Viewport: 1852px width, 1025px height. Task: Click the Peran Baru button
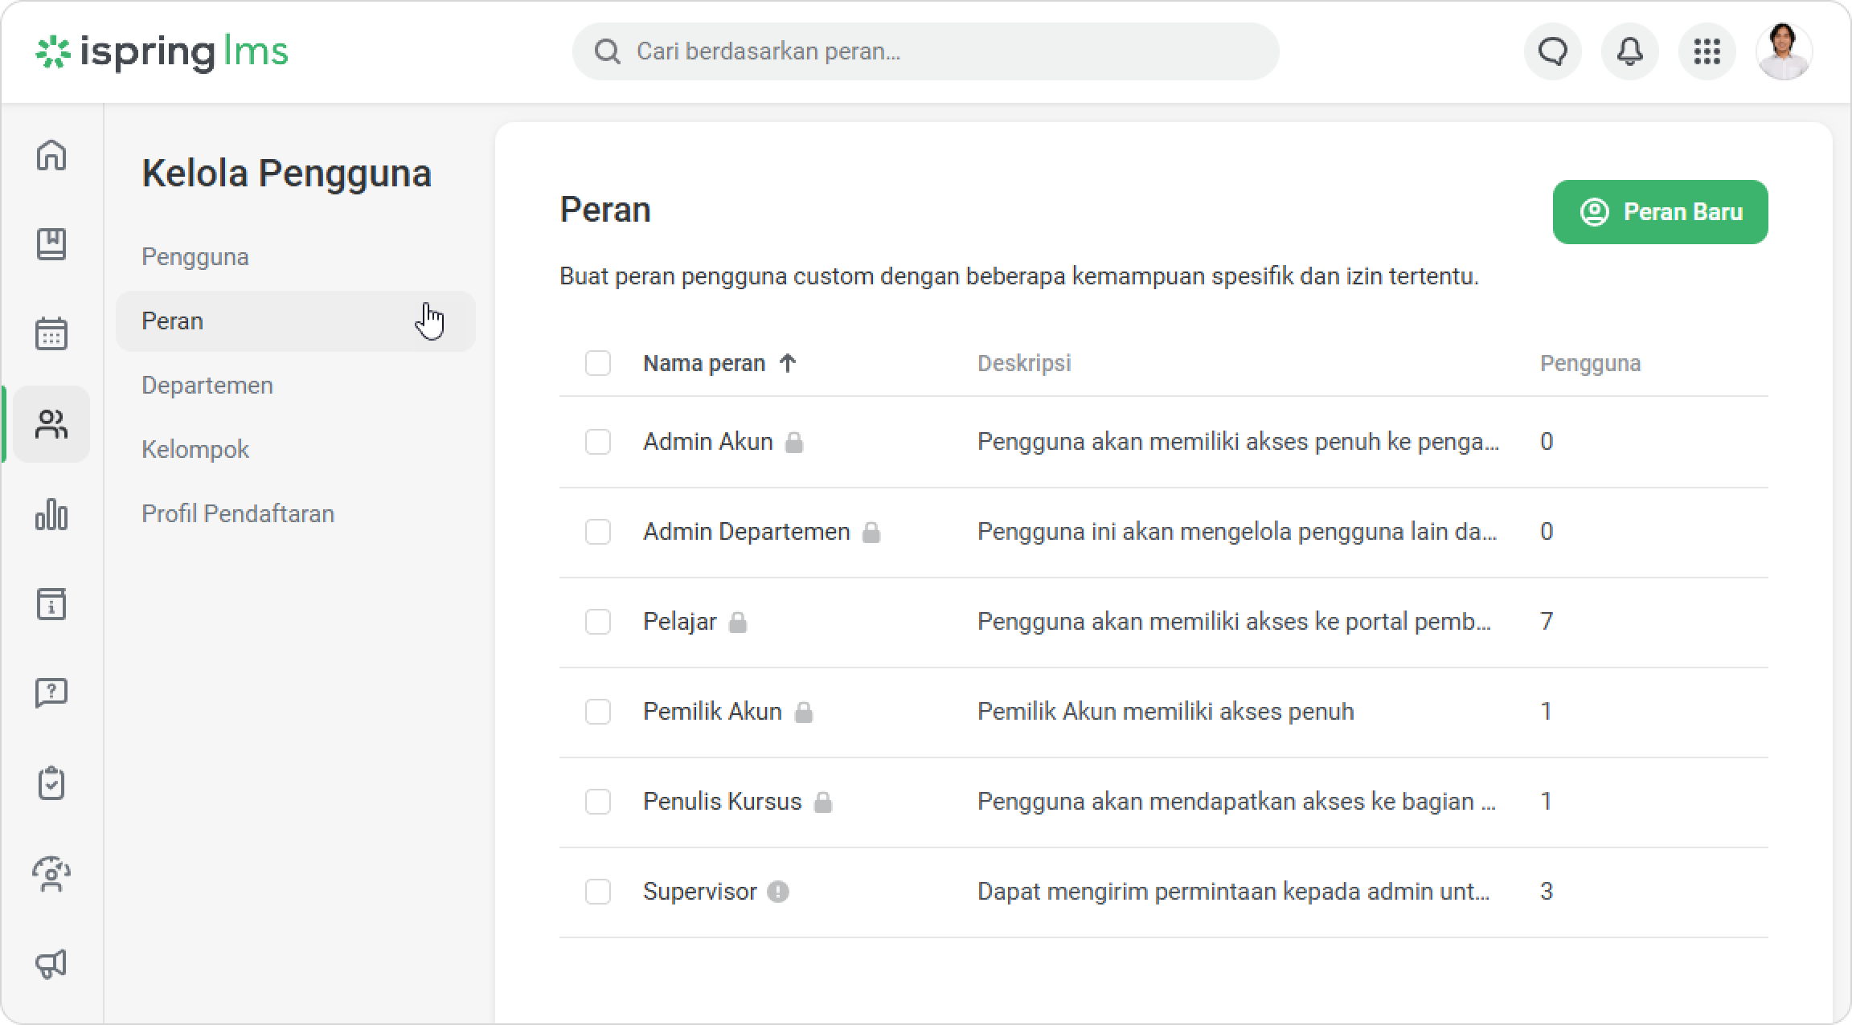tap(1660, 212)
